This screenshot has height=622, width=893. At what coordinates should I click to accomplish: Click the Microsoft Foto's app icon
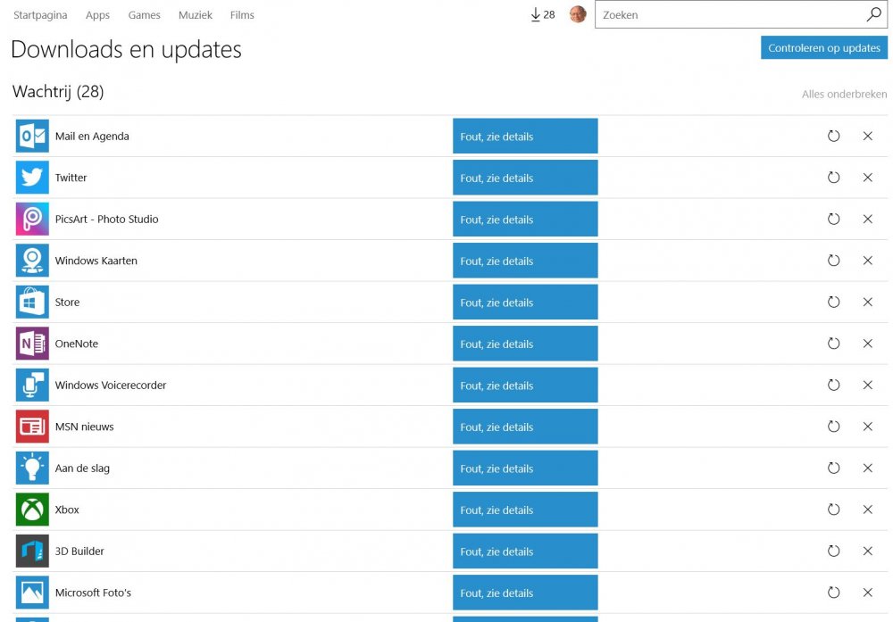32,593
